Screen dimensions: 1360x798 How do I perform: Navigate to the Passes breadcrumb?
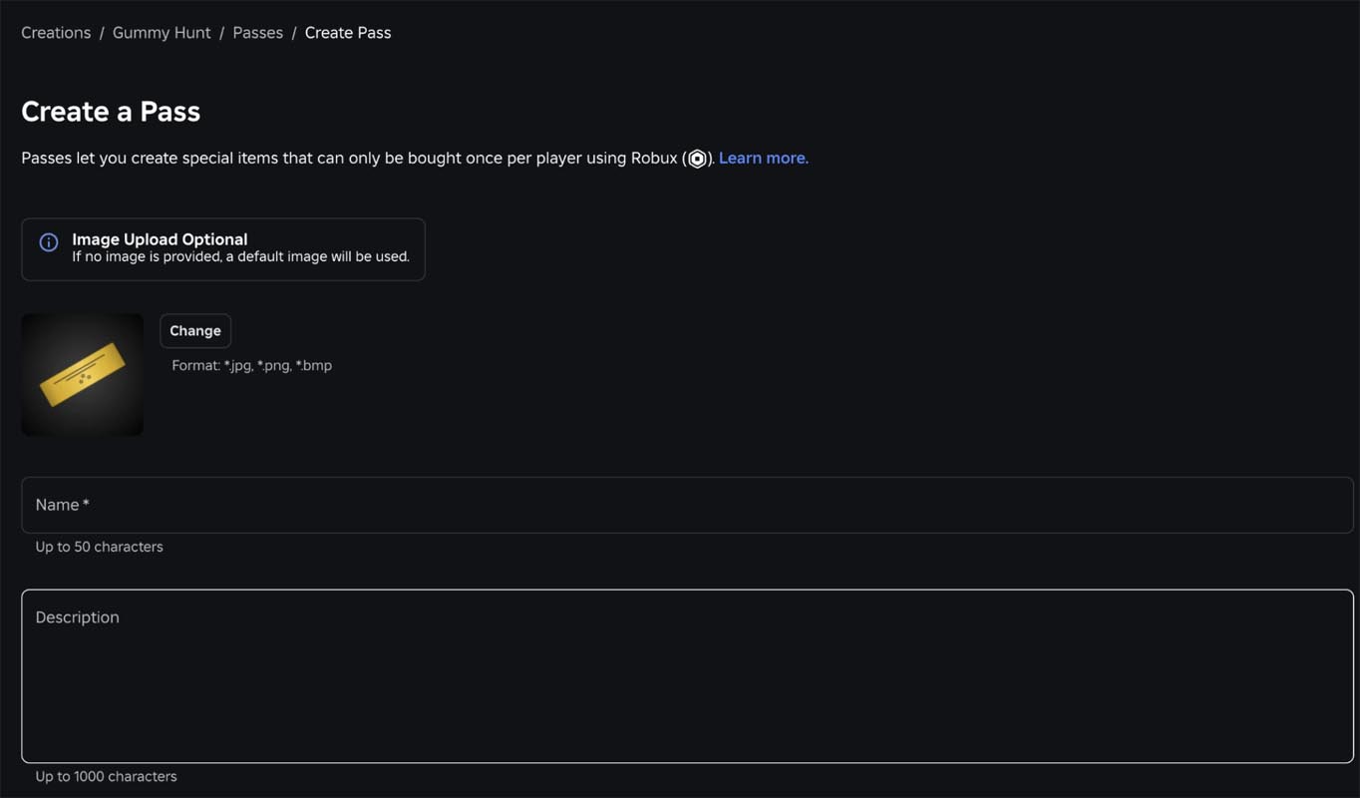[x=258, y=33]
